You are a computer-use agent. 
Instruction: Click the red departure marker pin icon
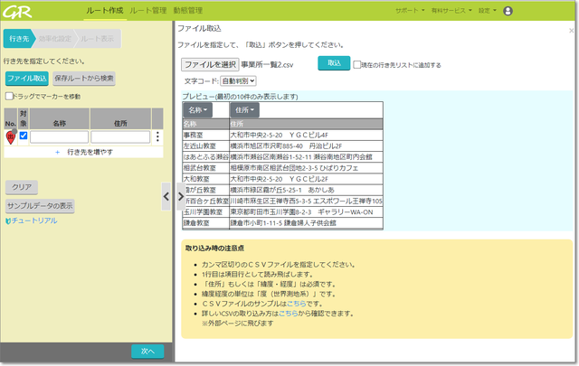pos(10,137)
